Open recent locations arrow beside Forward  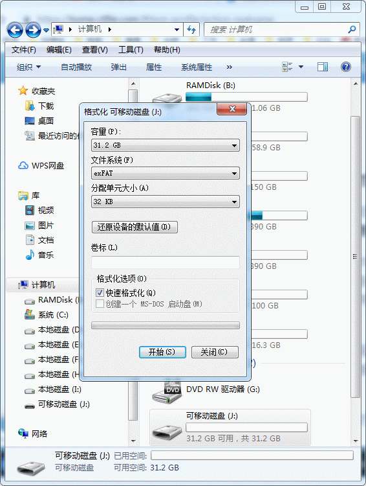tap(46, 30)
